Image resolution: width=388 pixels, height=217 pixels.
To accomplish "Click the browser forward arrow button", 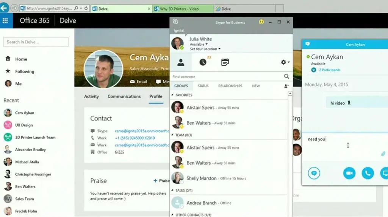I will coord(14,8).
